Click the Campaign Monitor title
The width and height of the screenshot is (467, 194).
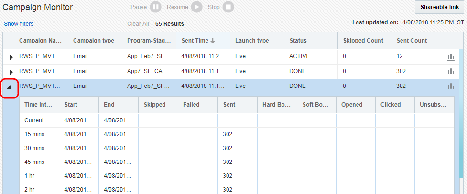(38, 7)
